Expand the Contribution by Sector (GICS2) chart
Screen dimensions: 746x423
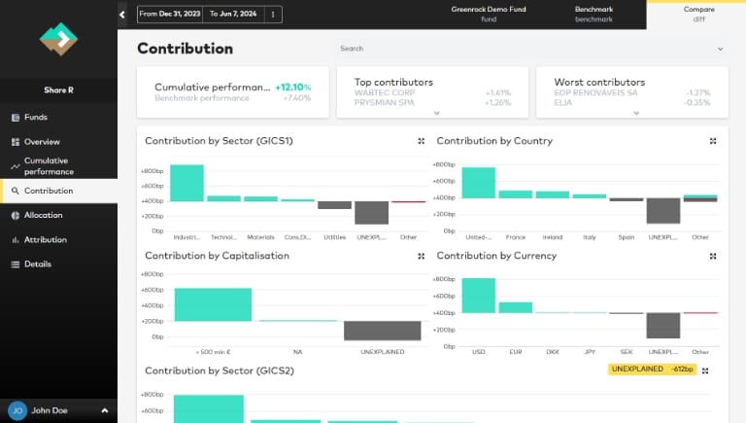click(705, 370)
